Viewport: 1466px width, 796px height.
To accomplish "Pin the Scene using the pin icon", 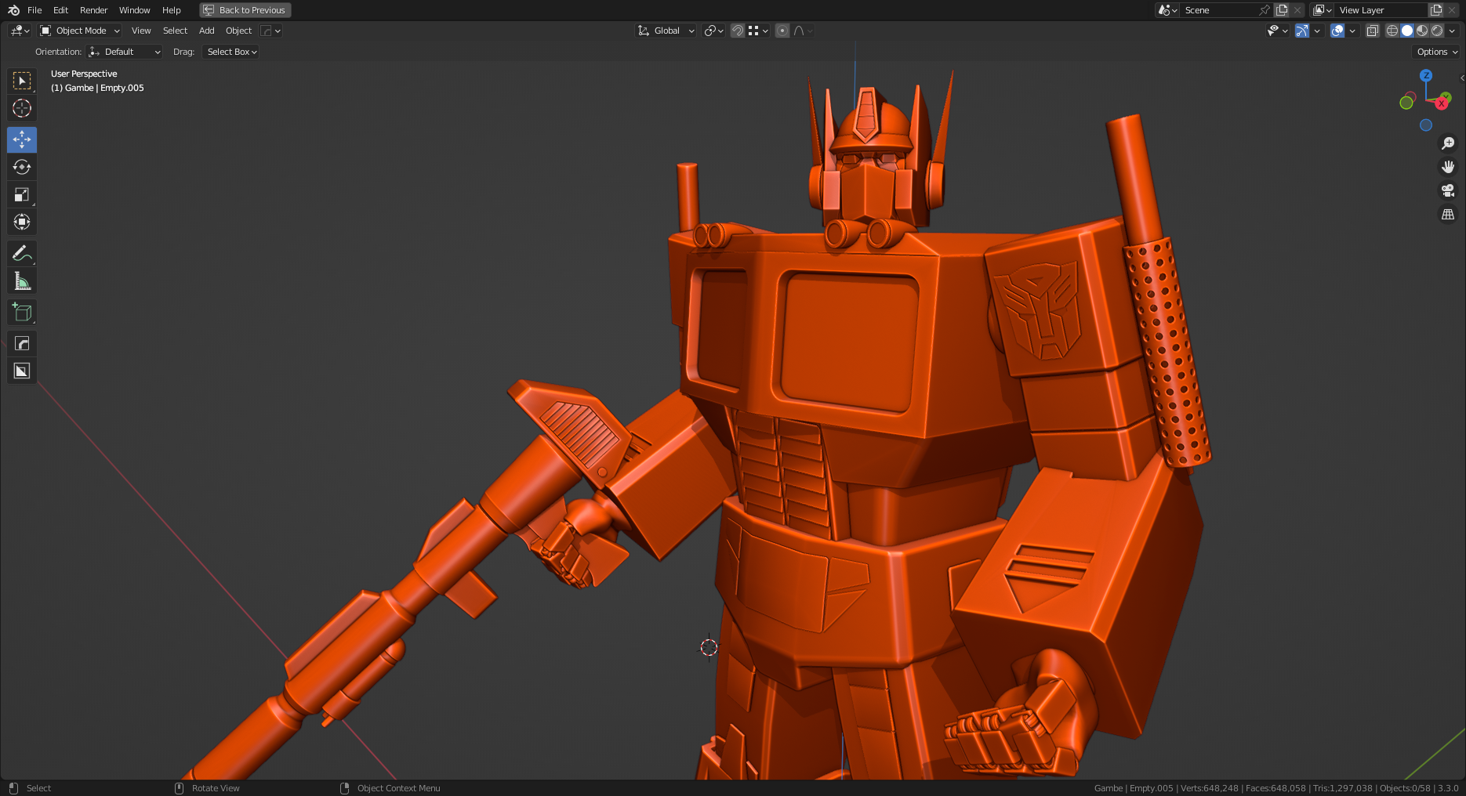I will (1264, 10).
